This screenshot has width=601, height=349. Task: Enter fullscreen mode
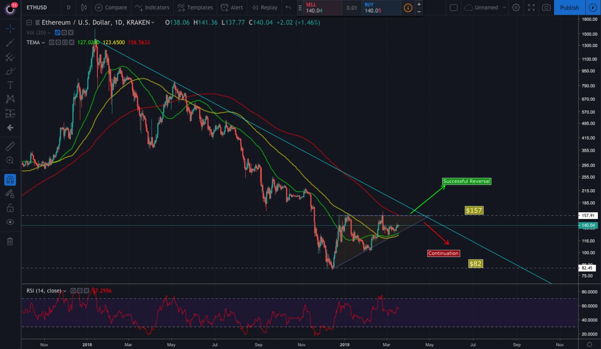[531, 8]
